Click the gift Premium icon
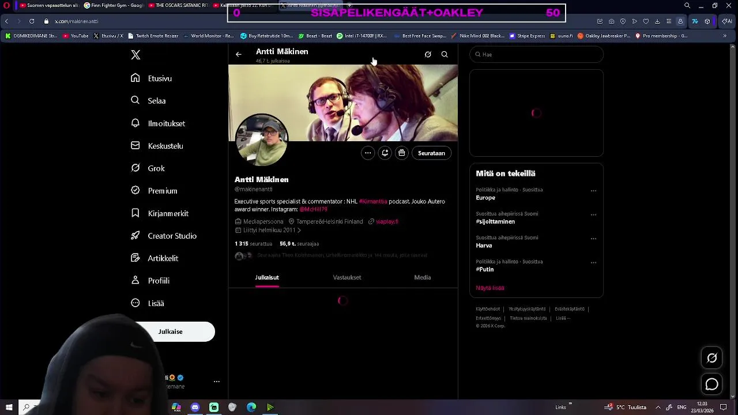Viewport: 738px width, 415px height. click(x=402, y=153)
